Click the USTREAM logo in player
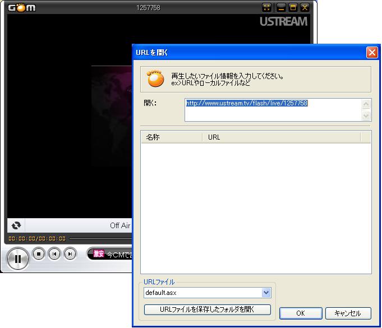382x328 pixels. (284, 22)
